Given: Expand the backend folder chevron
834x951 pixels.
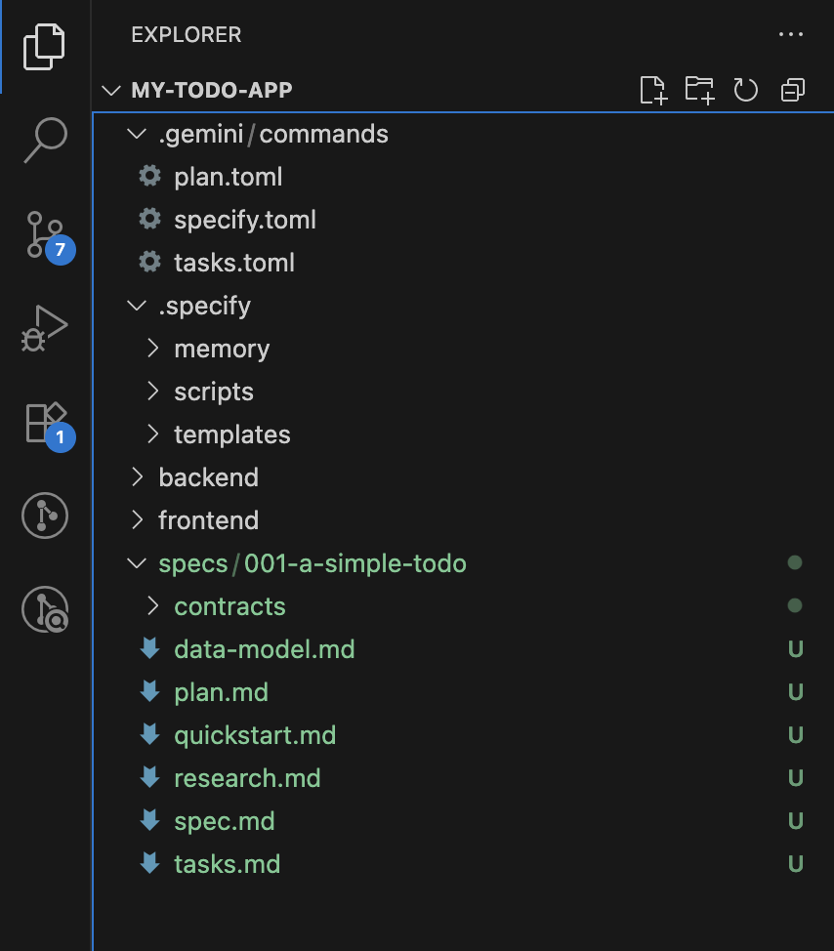Looking at the screenshot, I should [138, 477].
